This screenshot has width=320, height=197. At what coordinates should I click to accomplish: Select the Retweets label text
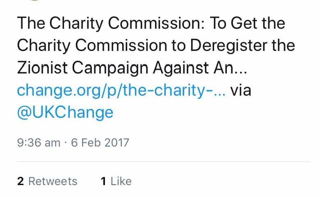(x=53, y=181)
